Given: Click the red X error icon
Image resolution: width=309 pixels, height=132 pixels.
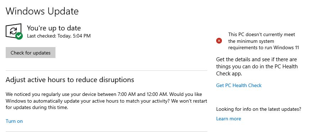Looking at the screenshot, I should tap(219, 41).
